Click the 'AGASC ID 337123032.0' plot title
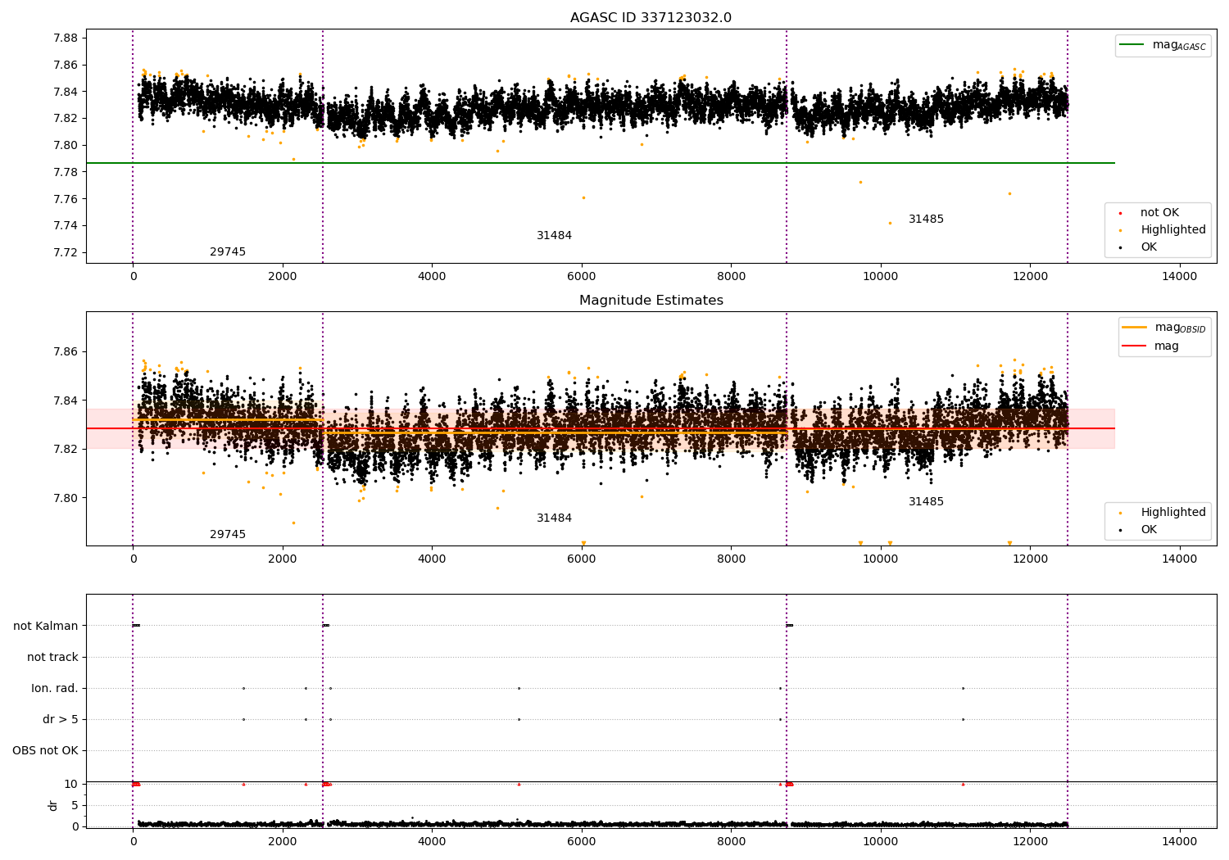Image resolution: width=1229 pixels, height=860 pixels. pyautogui.click(x=651, y=18)
